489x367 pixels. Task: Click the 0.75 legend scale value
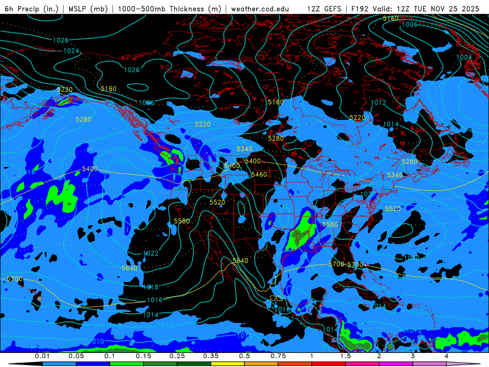[278, 356]
